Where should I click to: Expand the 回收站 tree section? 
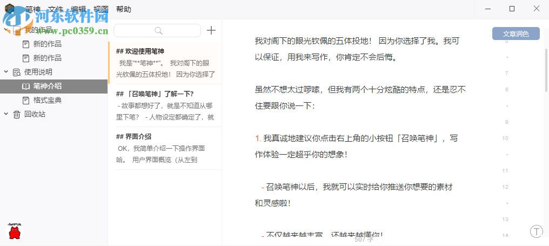[x=6, y=114]
